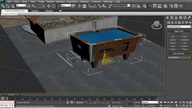Toggle the Selection Lock icon
This screenshot has height=108, width=192.
67,102
